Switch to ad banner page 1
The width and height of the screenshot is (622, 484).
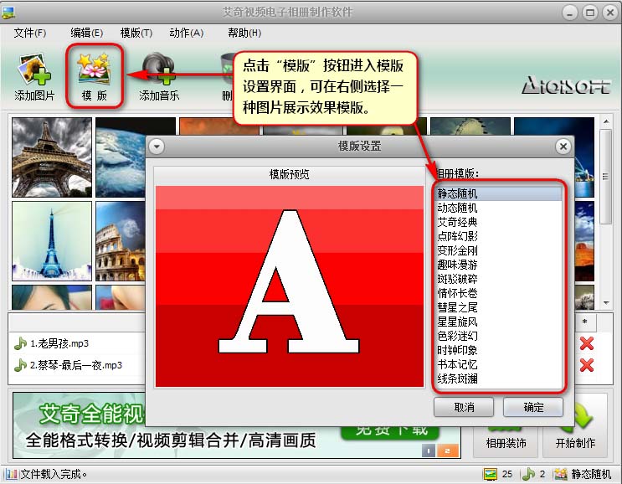[x=429, y=451]
